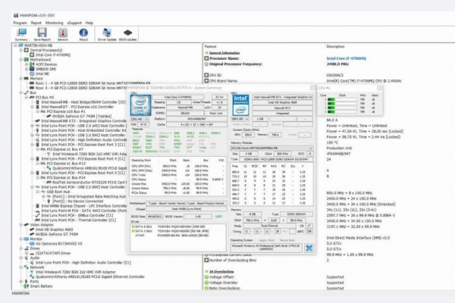455x303 pixels.
Task: Expand the SMBIOS DMI node
Action: pyautogui.click(x=27, y=69)
